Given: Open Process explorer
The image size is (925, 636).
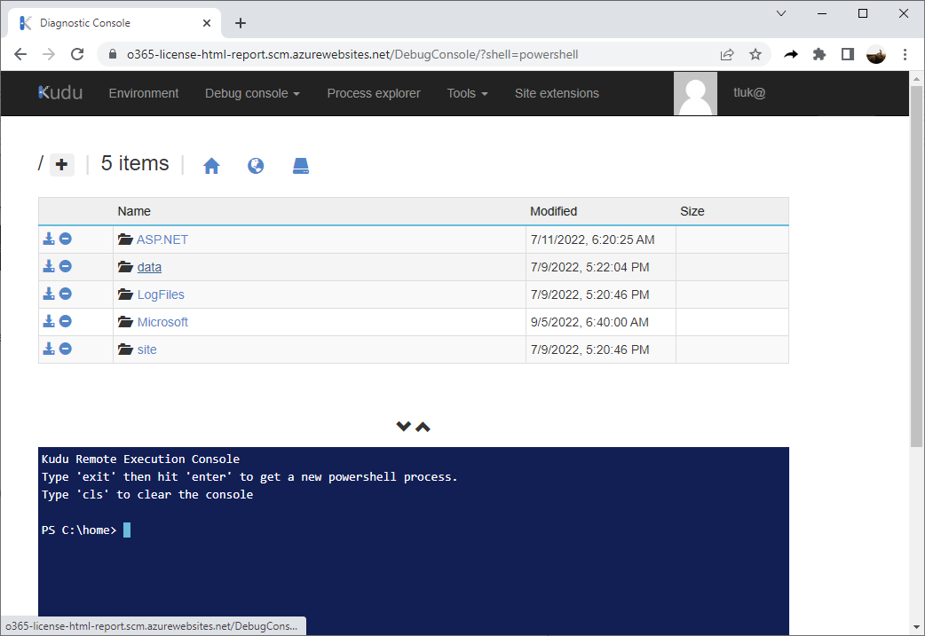Looking at the screenshot, I should coord(374,93).
